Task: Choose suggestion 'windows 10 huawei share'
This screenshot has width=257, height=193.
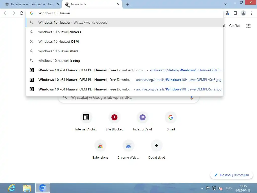Action: pos(124,51)
